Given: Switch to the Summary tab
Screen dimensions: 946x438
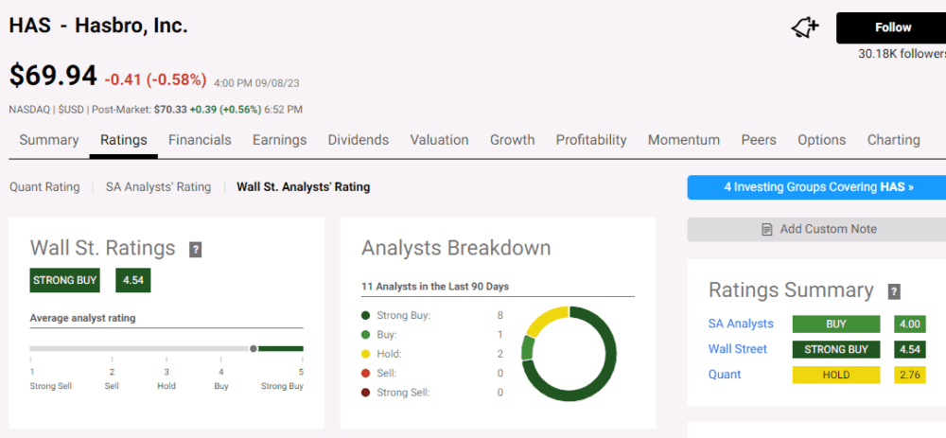Looking at the screenshot, I should pos(49,140).
